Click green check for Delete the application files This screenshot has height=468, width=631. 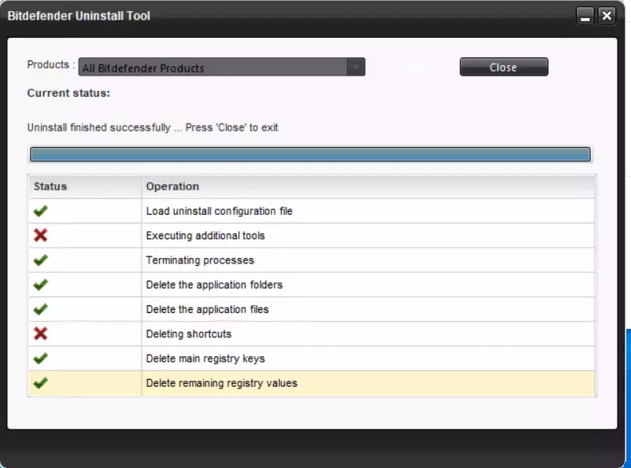click(41, 309)
